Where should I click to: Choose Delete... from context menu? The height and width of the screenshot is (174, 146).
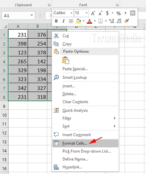click(86, 94)
